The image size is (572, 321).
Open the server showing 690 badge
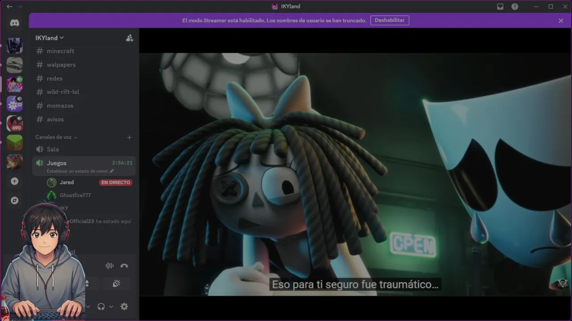(x=15, y=123)
